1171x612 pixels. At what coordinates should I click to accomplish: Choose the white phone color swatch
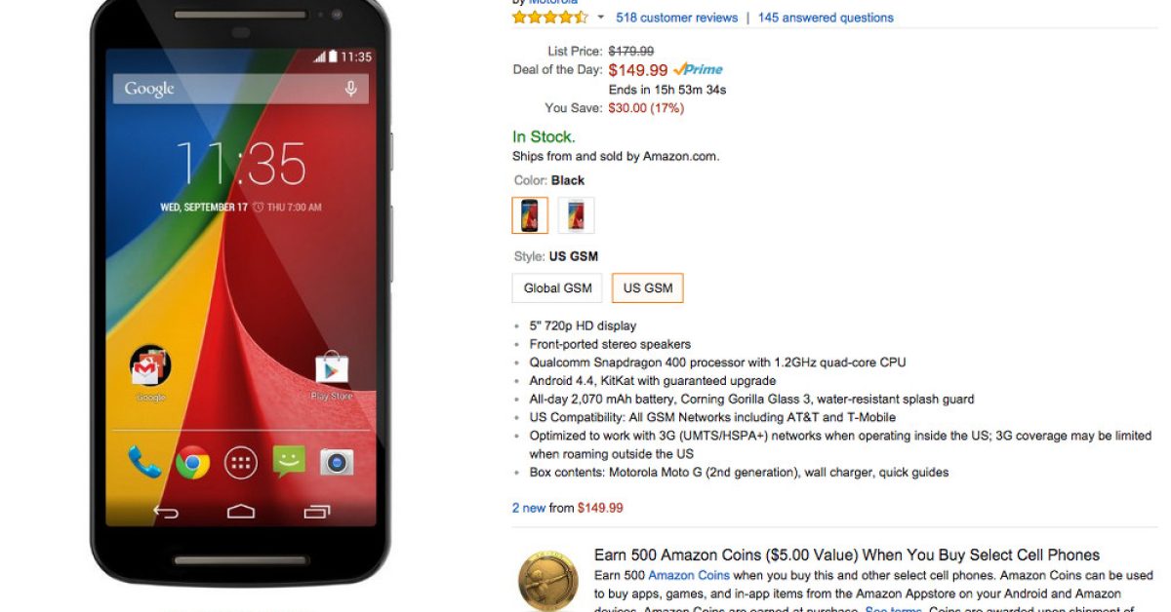[x=576, y=215]
